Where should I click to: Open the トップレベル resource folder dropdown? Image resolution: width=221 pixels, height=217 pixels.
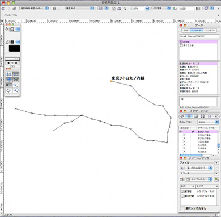[x=199, y=179]
